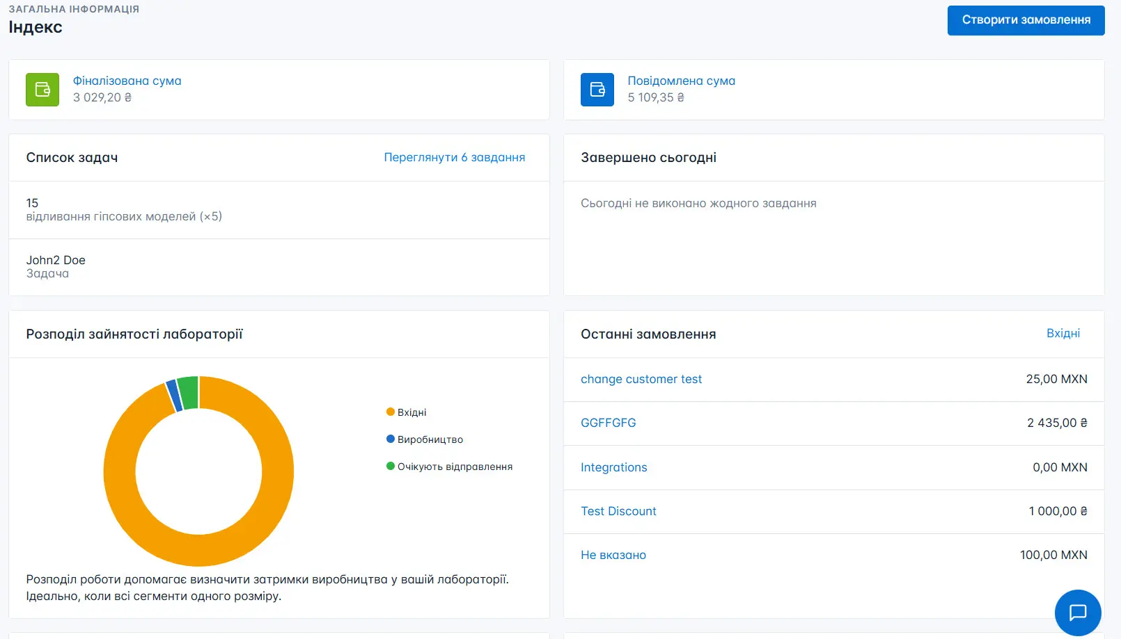Viewport: 1121px width, 639px height.
Task: Expand the Список задач panel header
Action: pos(72,157)
